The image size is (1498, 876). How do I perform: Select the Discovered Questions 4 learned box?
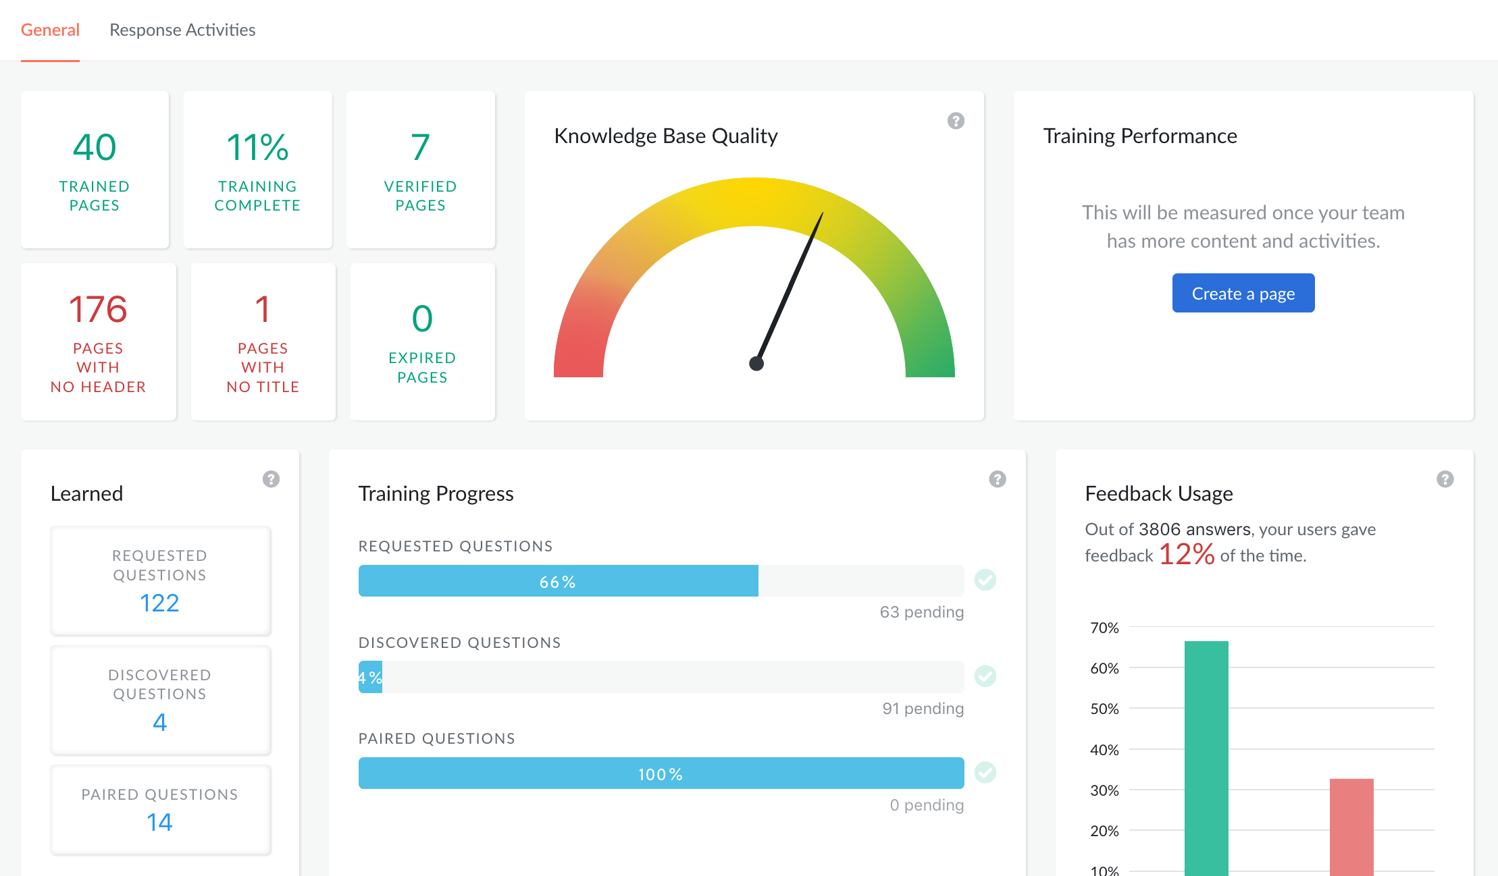pos(160,701)
